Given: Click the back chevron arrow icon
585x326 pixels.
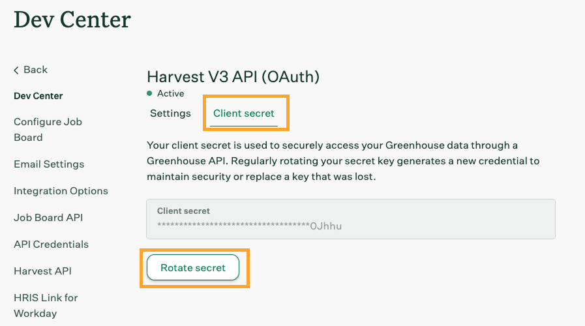Looking at the screenshot, I should [16, 70].
